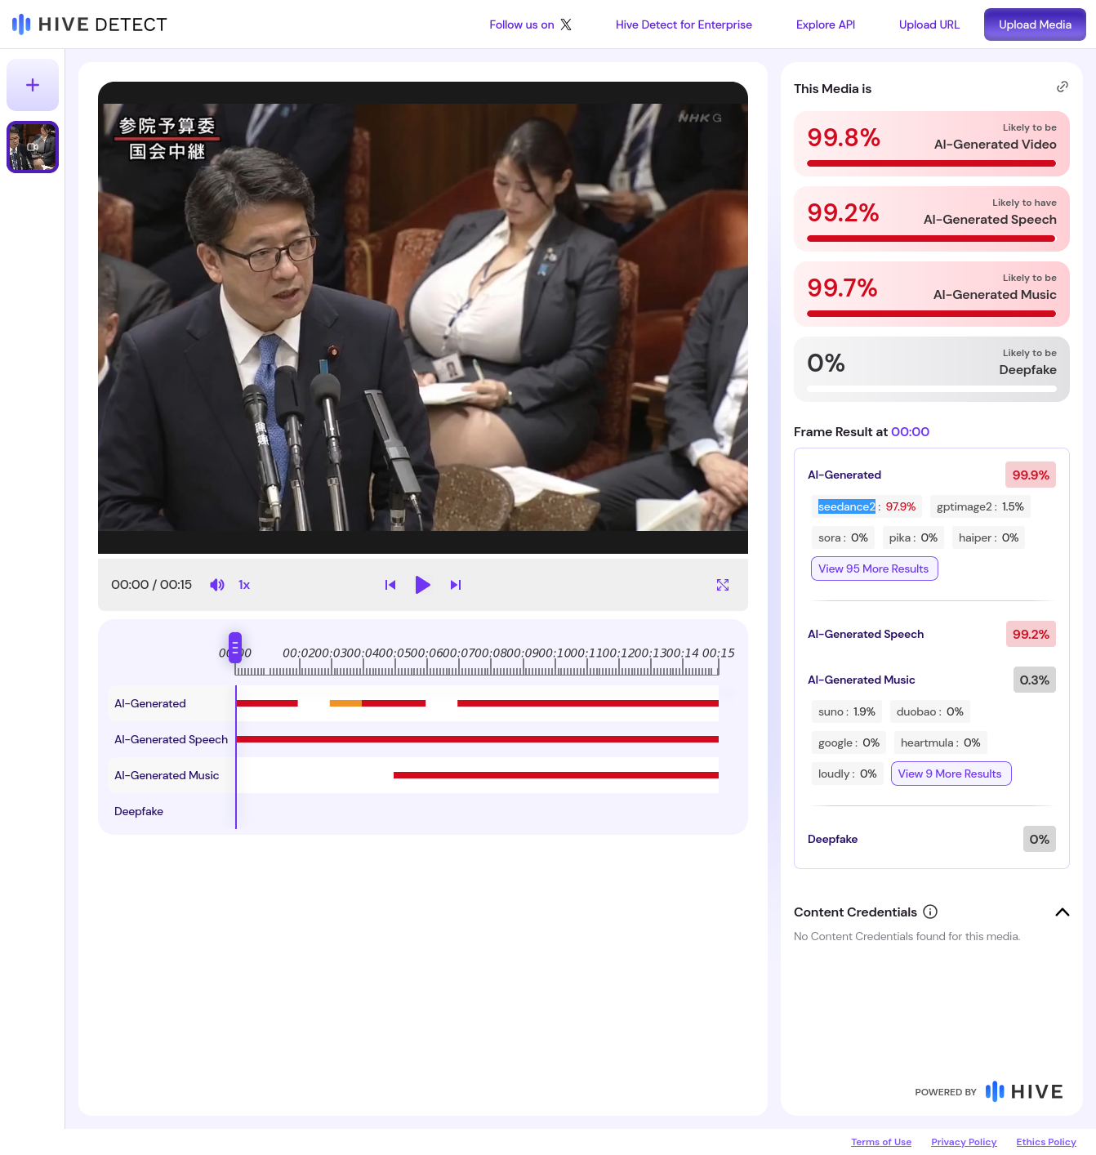Click the heartmula 0% chip

tap(941, 742)
